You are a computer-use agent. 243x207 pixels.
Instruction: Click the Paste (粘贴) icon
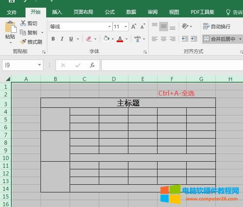[x=10, y=28]
